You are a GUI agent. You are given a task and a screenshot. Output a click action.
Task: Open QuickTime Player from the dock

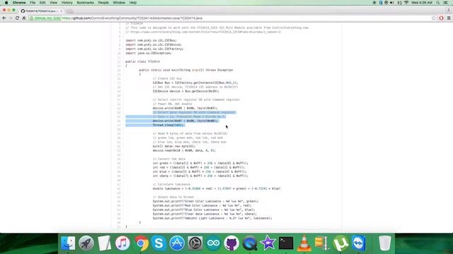click(x=250, y=243)
